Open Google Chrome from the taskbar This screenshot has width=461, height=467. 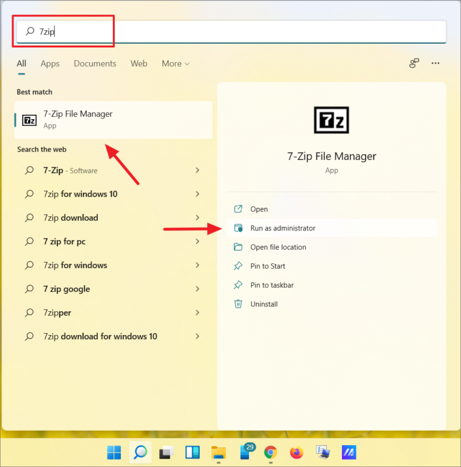[270, 452]
